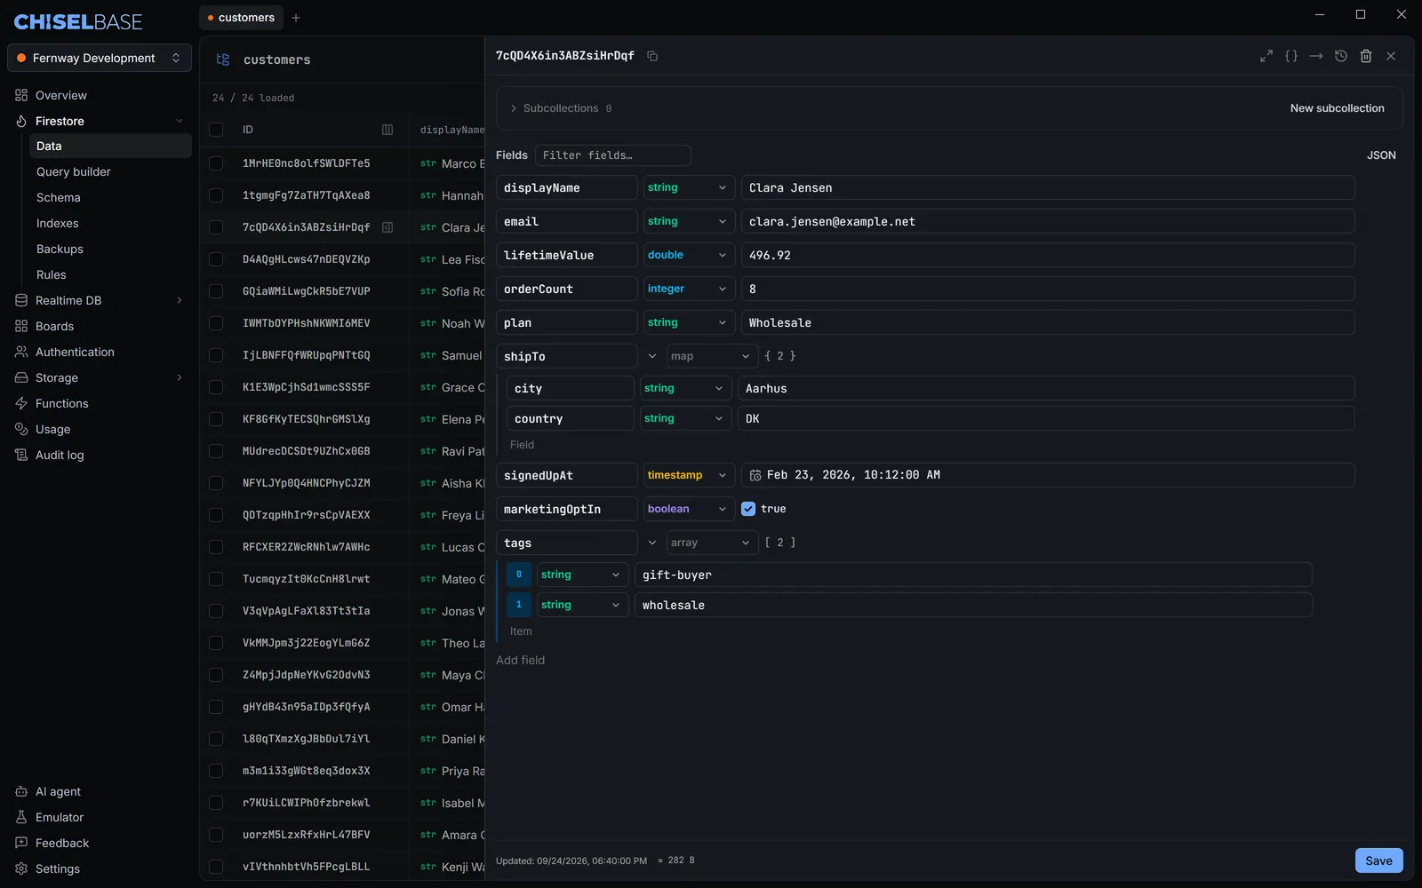Open a new tab with plus icon
Viewport: 1422px width, 888px height.
point(296,18)
